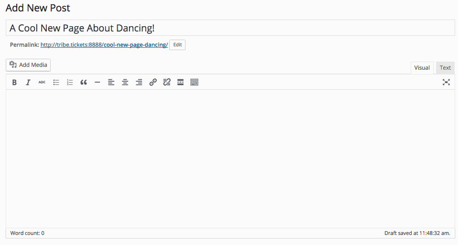Image resolution: width=458 pixels, height=245 pixels.
Task: Click the insert link icon
Action: pos(153,82)
